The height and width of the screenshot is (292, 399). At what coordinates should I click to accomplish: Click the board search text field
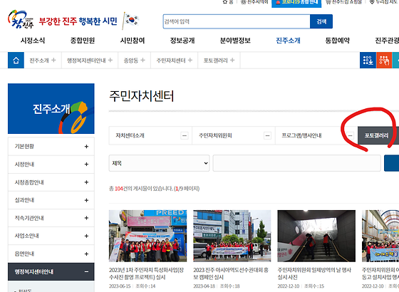296,163
